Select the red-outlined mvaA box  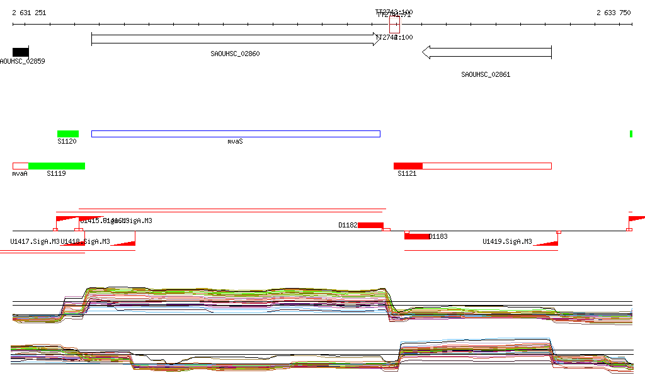[x=21, y=166]
